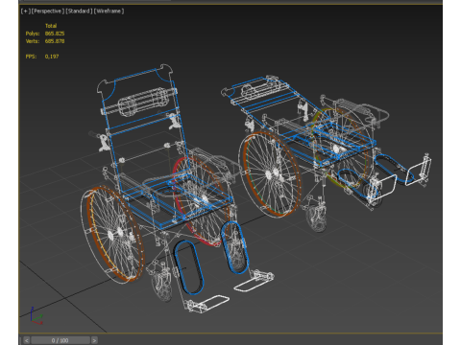Click the time slider next-frame arrow
The image size is (461, 345).
pyautogui.click(x=94, y=340)
